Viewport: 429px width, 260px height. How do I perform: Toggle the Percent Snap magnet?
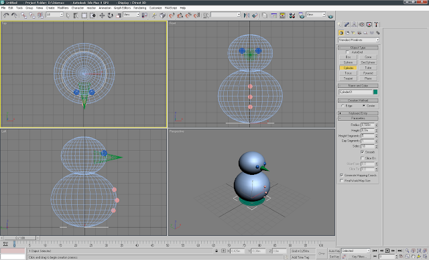(188, 15)
